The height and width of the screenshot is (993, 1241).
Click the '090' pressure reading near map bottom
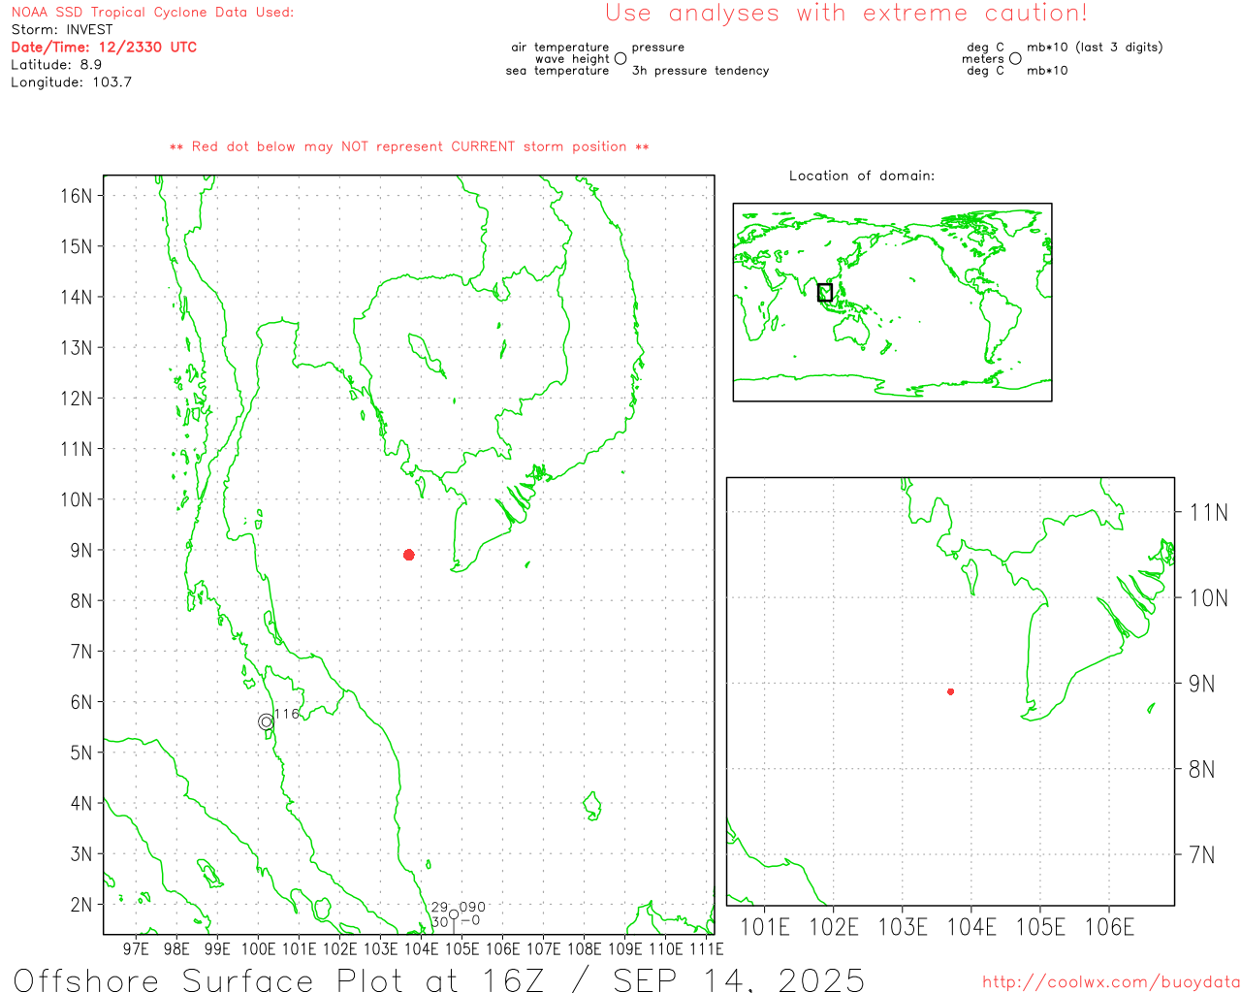coord(472,908)
